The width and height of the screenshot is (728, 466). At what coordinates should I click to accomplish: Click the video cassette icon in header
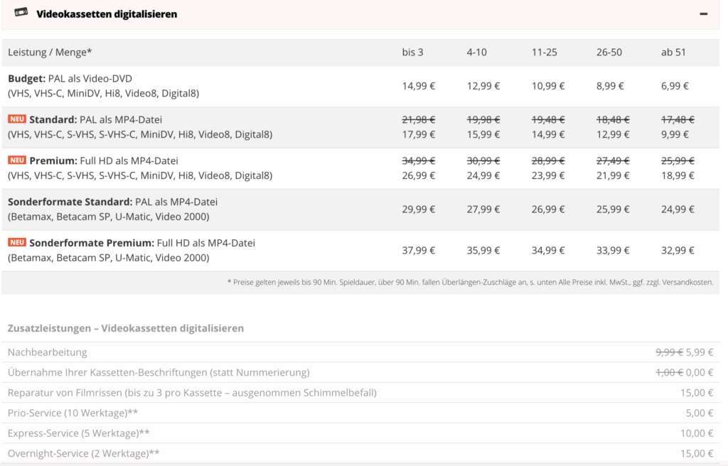21,13
